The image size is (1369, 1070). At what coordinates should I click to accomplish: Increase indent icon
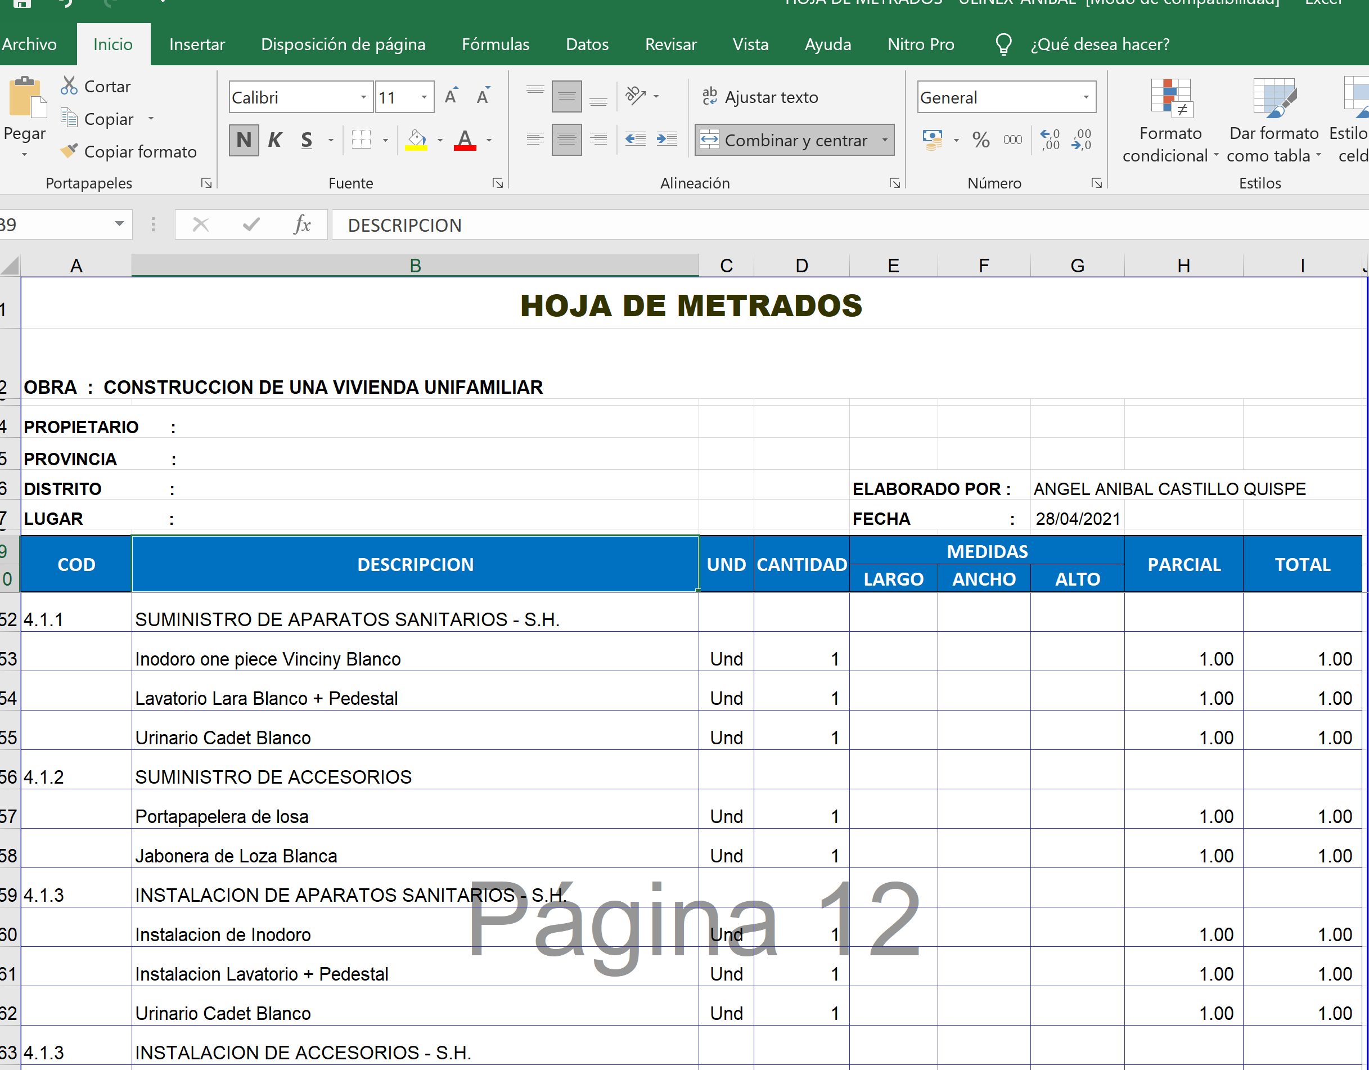(x=667, y=139)
